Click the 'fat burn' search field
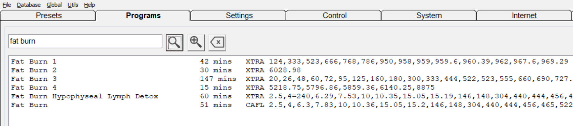The height and width of the screenshot is (126, 573). click(85, 41)
